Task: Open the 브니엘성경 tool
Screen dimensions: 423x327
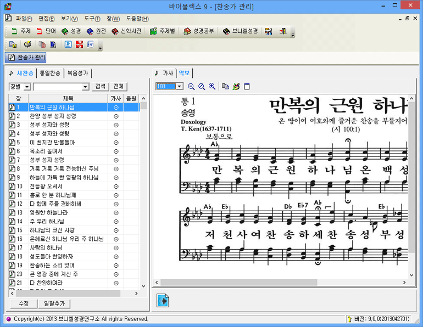Action: tap(240, 31)
